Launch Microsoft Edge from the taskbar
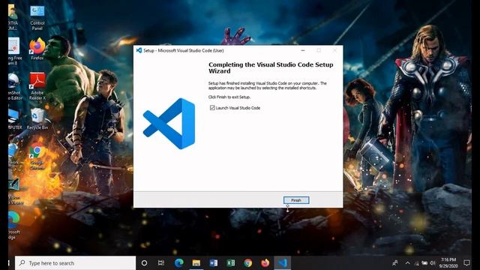The height and width of the screenshot is (270, 480). click(179, 263)
